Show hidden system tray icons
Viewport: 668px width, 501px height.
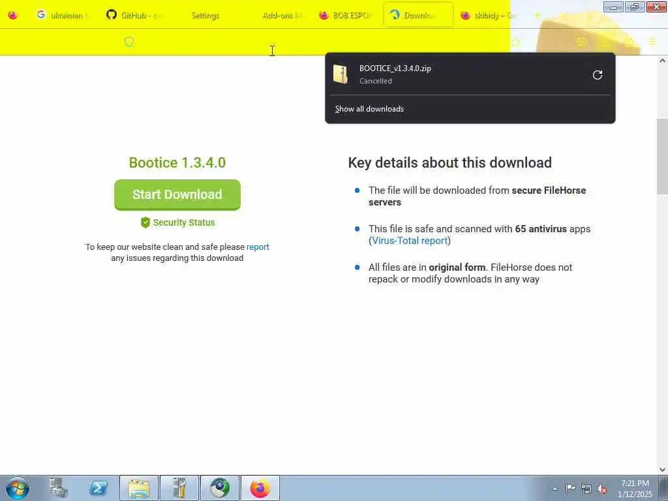(554, 489)
